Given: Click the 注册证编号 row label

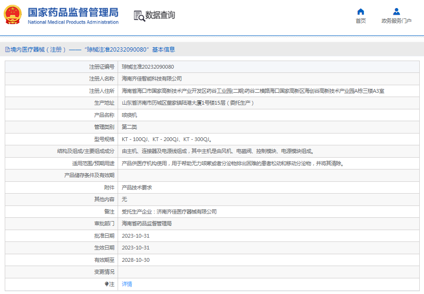Looking at the screenshot, I should (101, 67).
